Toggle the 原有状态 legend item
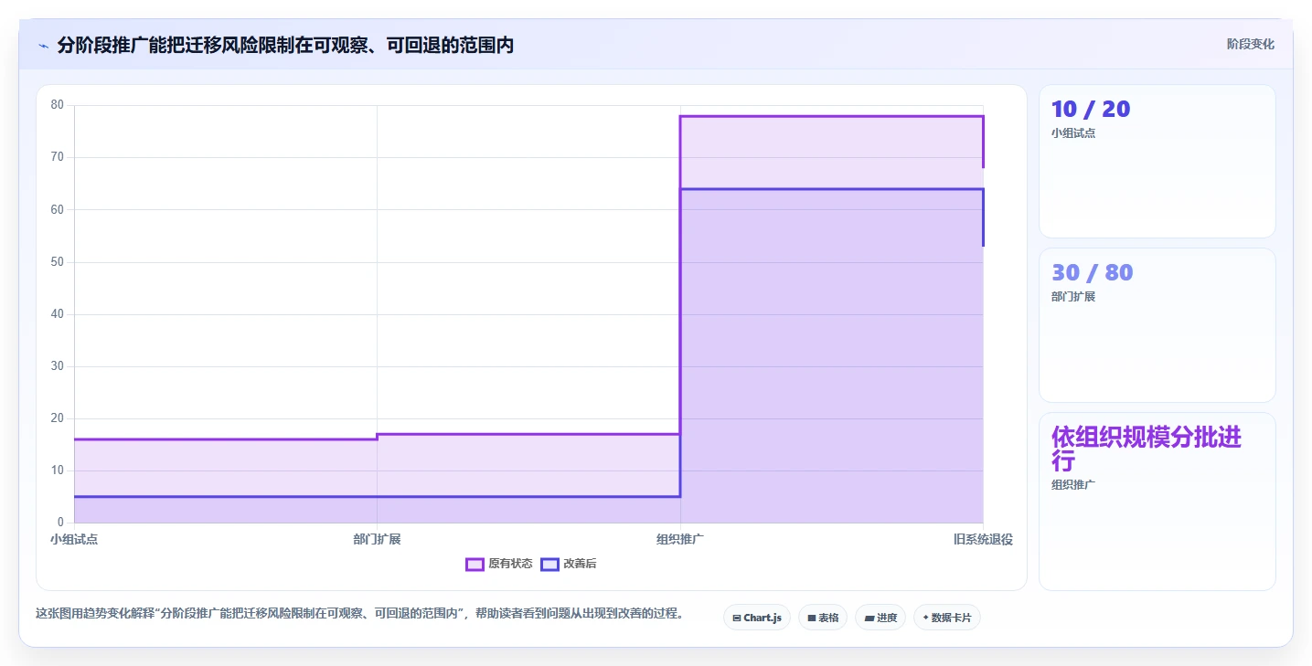The image size is (1312, 666). (499, 564)
